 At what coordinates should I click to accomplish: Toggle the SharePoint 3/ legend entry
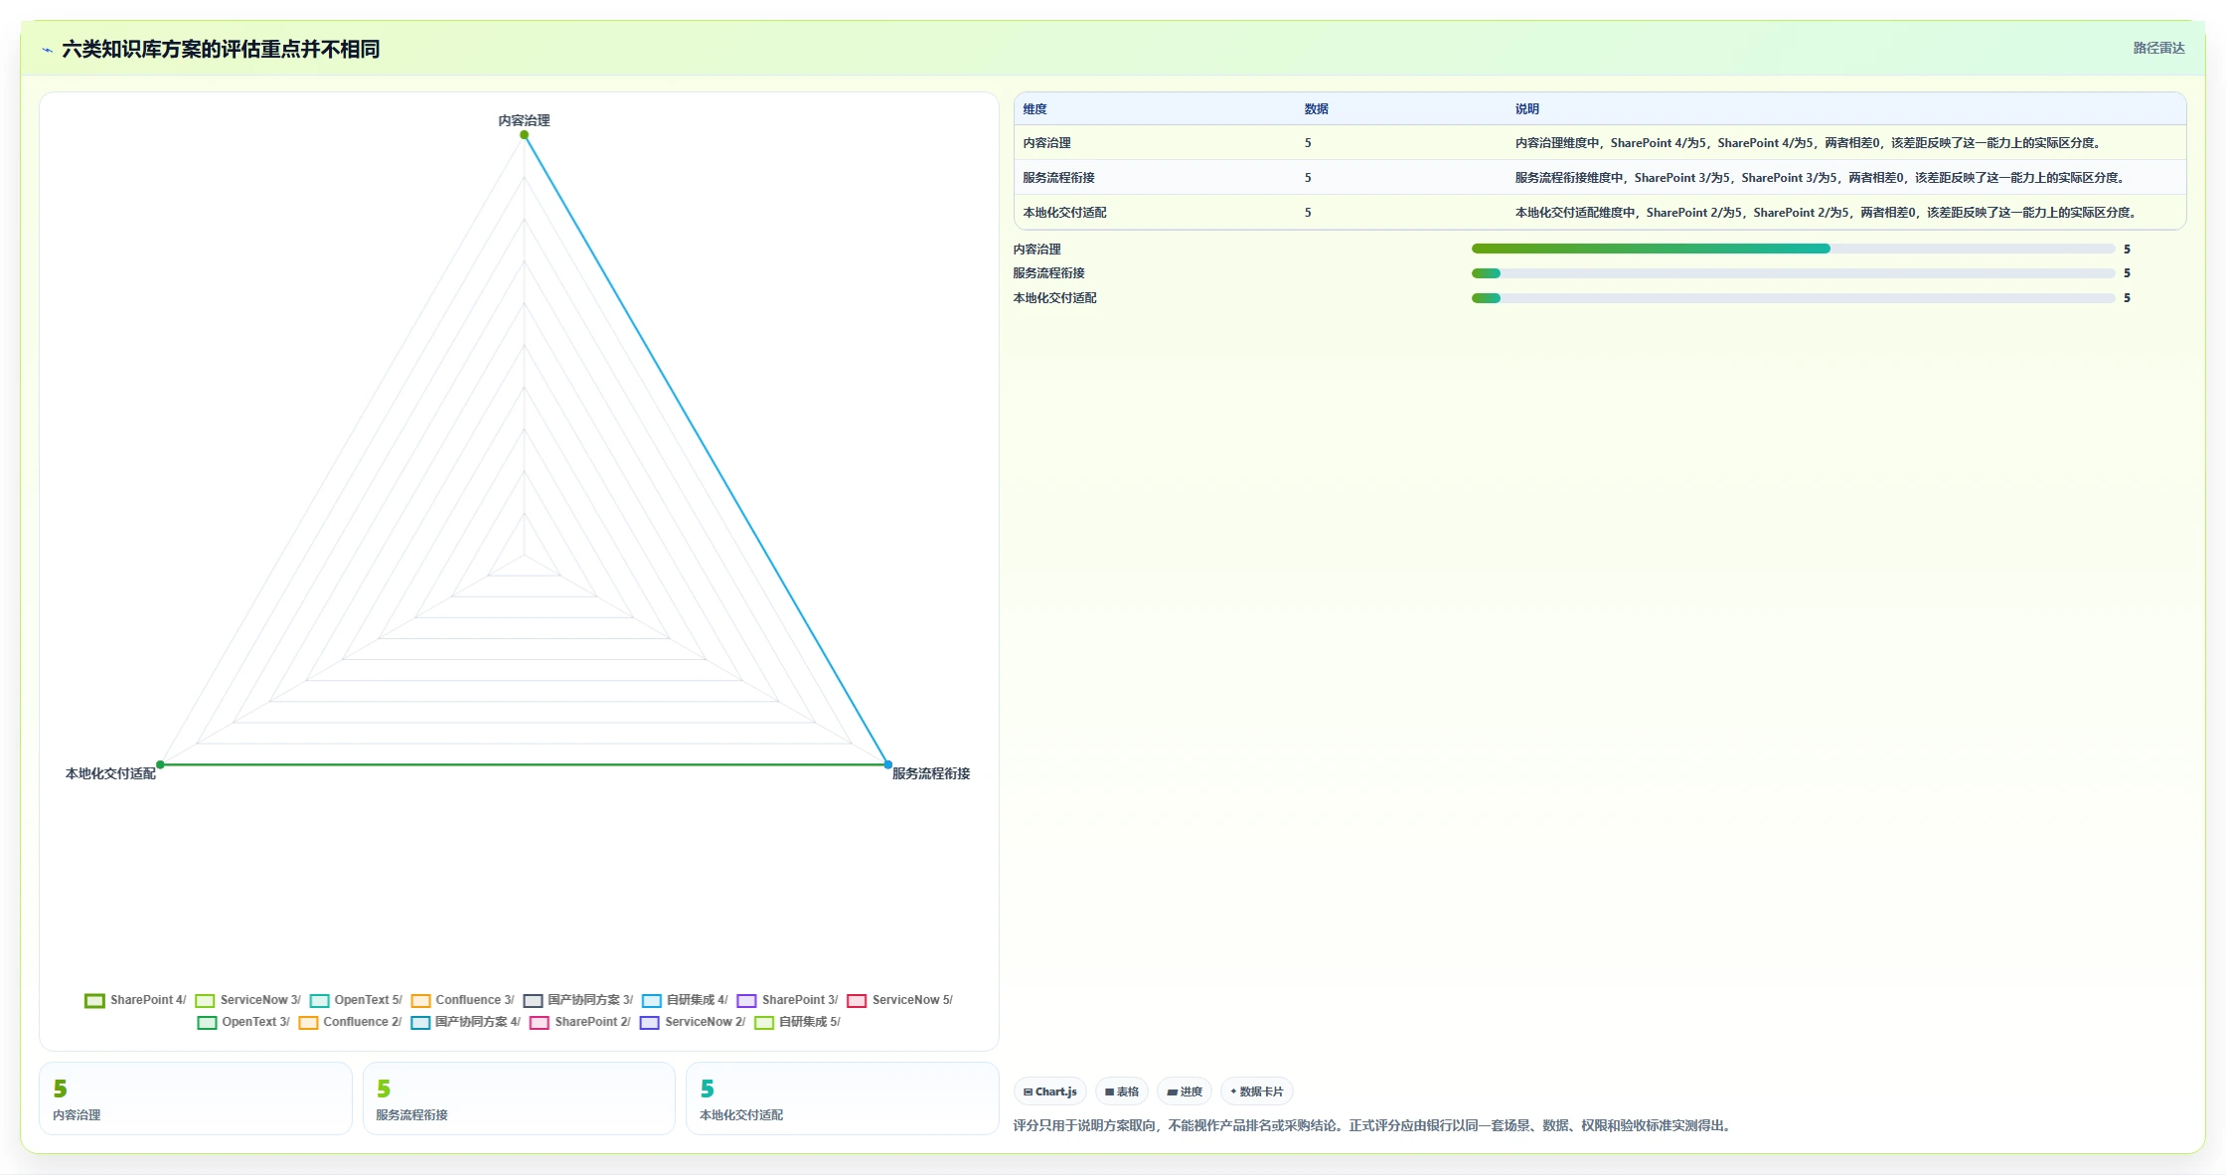[x=788, y=1000]
